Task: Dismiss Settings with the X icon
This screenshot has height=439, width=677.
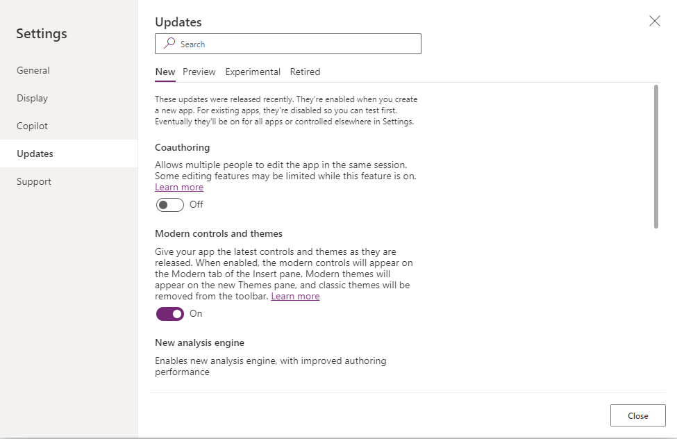Action: click(654, 21)
